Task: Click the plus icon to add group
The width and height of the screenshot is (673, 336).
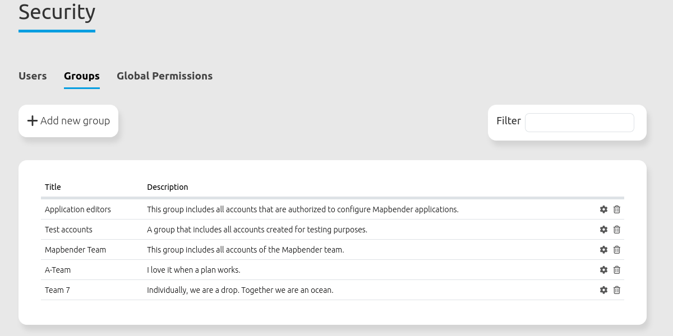Action: (x=33, y=121)
